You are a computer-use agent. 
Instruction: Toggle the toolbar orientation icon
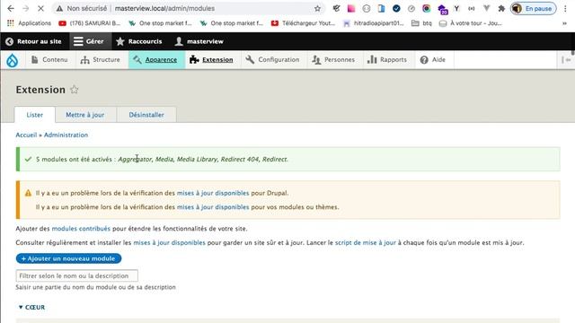coord(566,60)
